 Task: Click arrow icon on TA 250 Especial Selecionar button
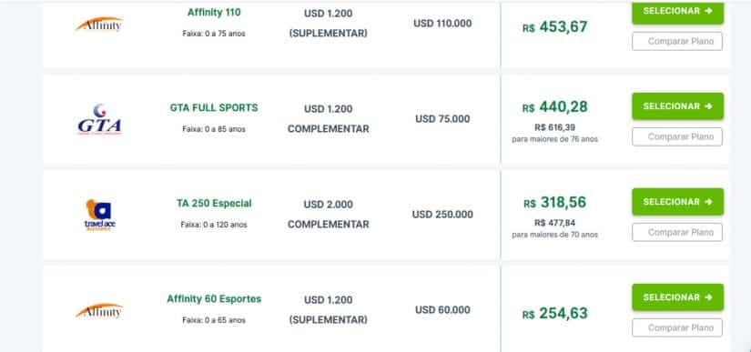709,202
